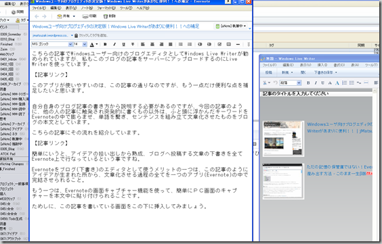The image size is (382, 244).
Task: Toggle Italic in Windows Live Writer toolbar
Action: tap(316, 83)
